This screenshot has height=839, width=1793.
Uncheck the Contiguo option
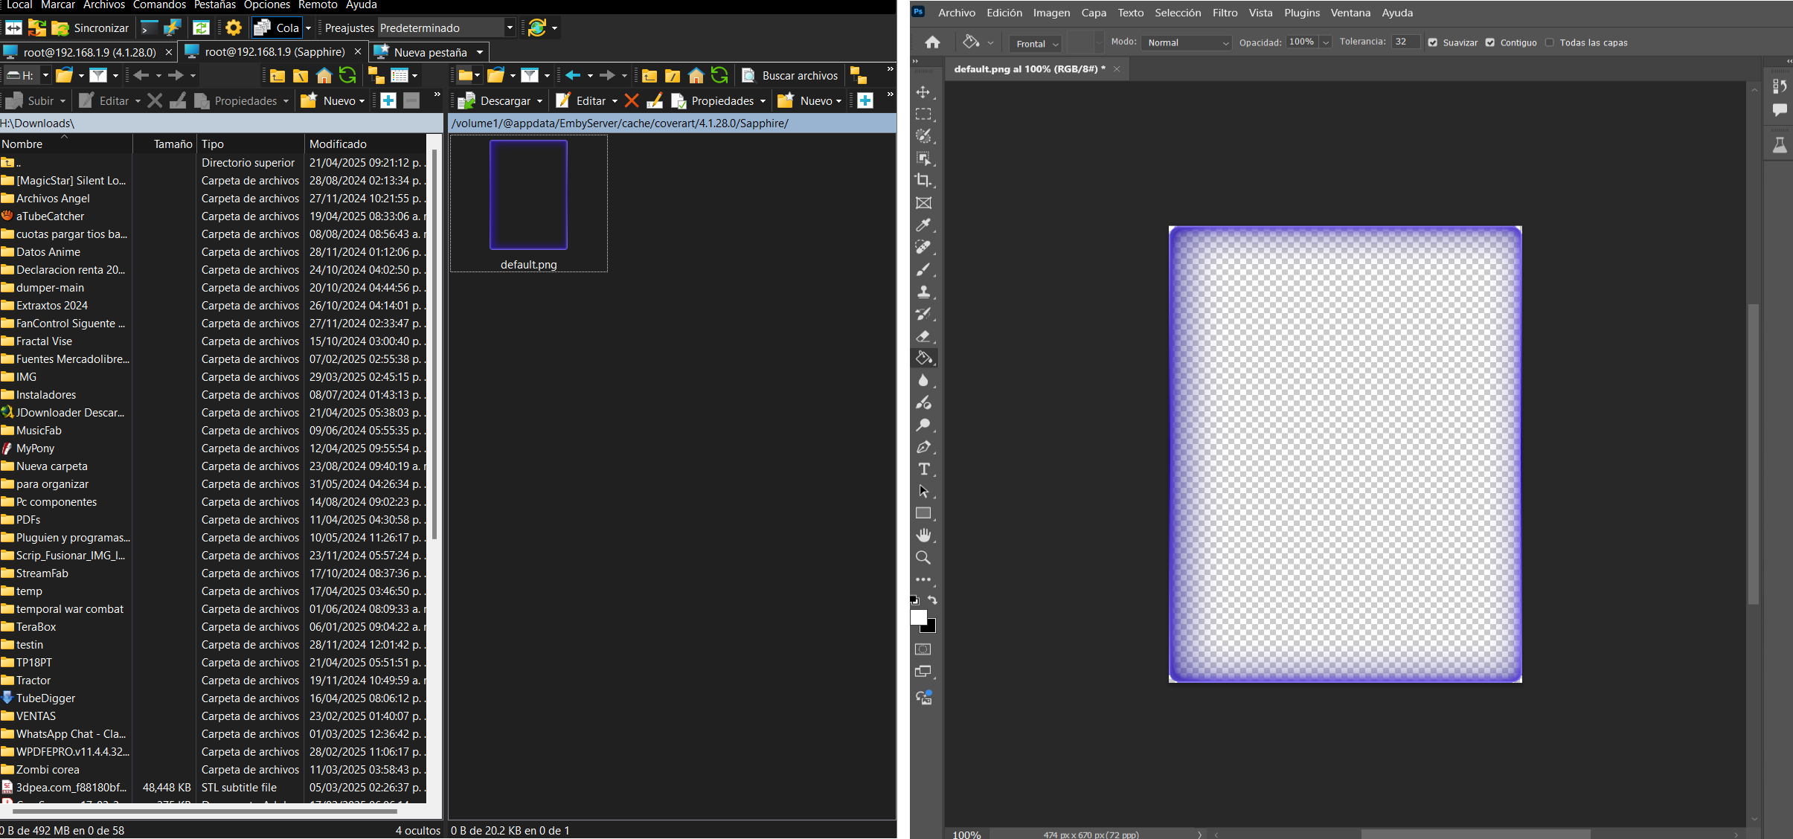click(1492, 42)
